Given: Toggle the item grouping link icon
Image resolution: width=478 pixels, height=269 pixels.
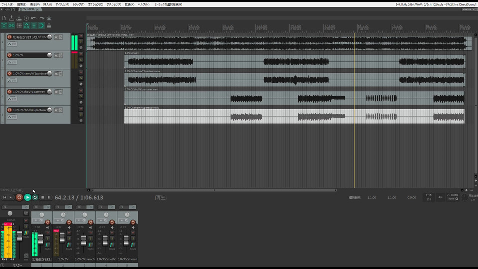Looking at the screenshot, I should point(11,26).
